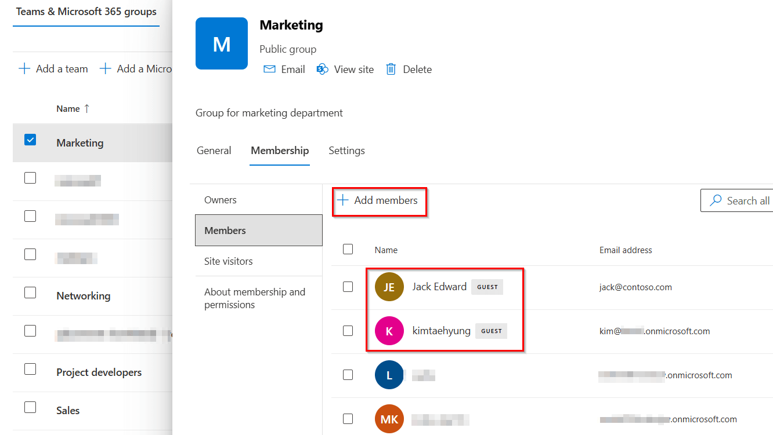773x435 pixels.
Task: Click the orange MK user avatar
Action: tap(389, 419)
